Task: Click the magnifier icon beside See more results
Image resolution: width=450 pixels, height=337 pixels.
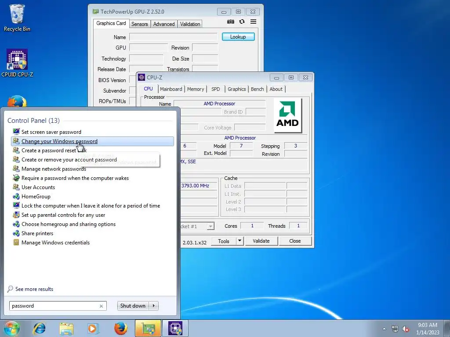Action: click(11, 289)
